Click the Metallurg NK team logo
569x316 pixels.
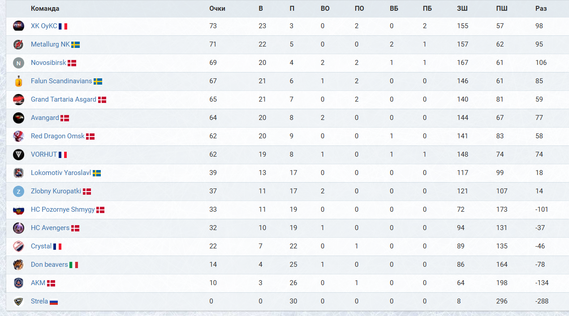pos(18,44)
